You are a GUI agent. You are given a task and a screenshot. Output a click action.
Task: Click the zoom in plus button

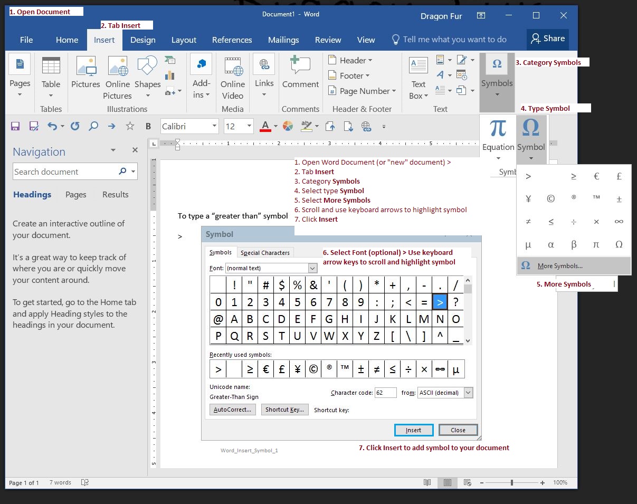[541, 482]
